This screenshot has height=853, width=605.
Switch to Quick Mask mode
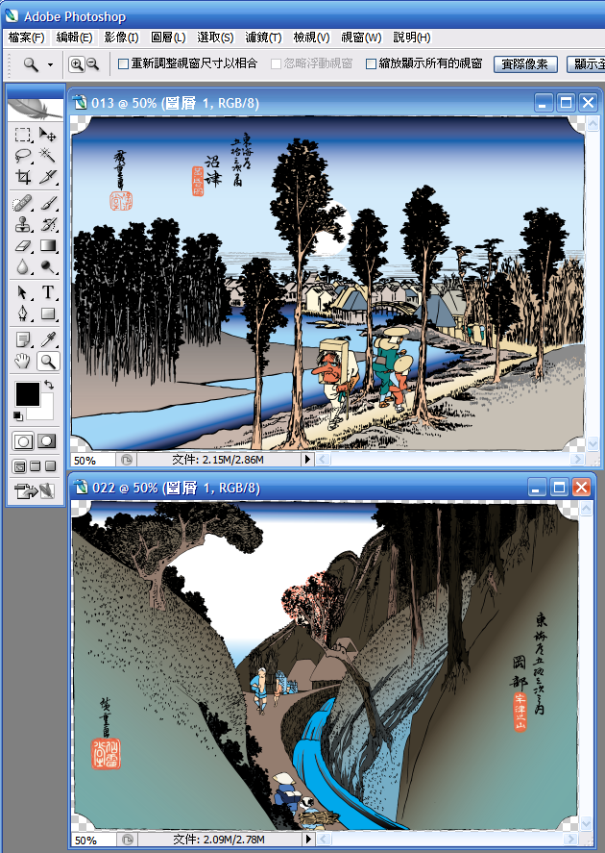46,441
